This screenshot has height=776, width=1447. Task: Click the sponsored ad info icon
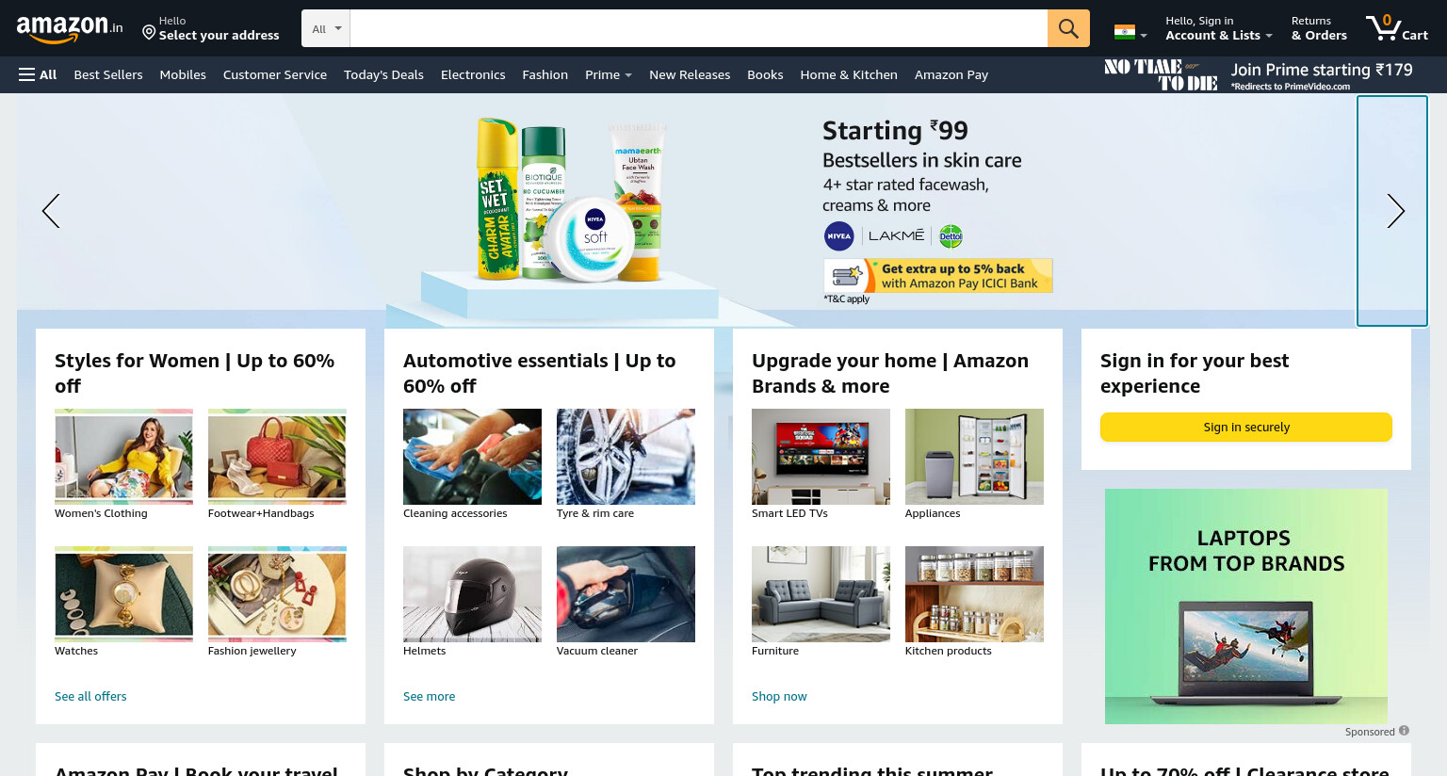tap(1404, 731)
